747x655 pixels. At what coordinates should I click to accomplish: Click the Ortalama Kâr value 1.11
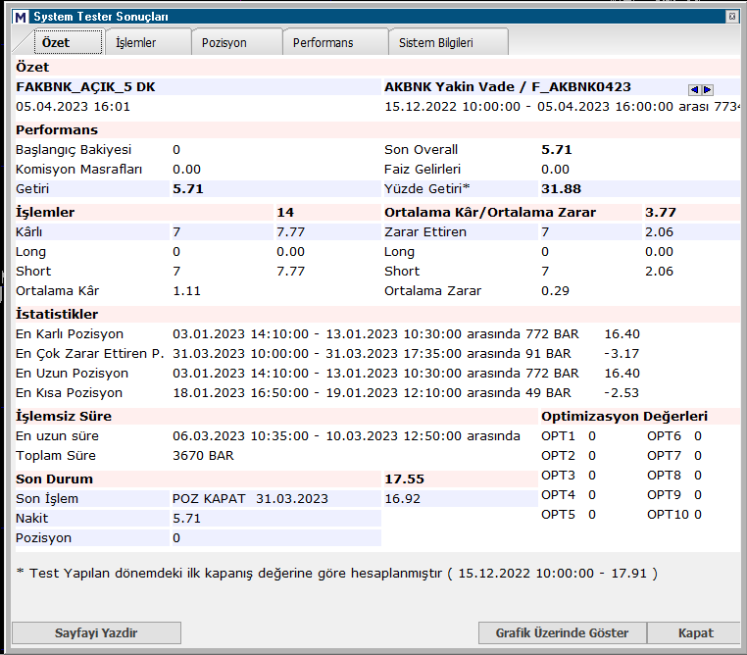pos(186,290)
